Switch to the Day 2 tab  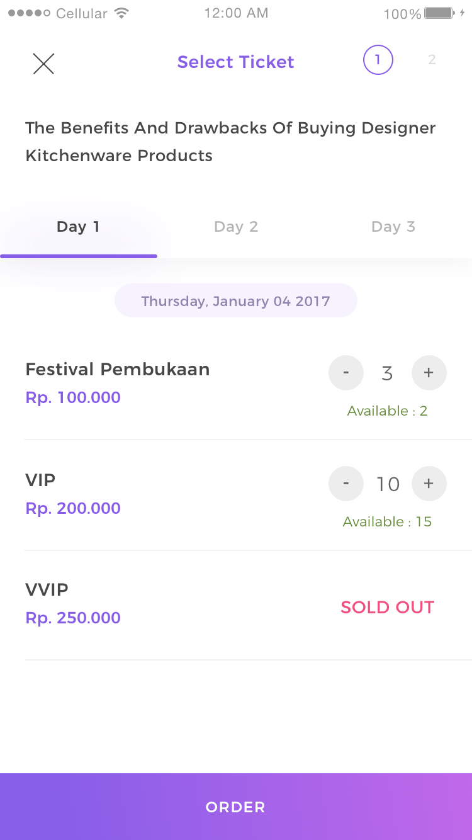tap(236, 227)
